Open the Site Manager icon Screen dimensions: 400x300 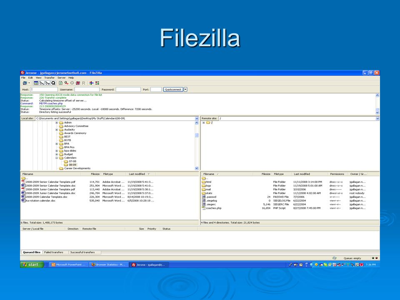(x=25, y=83)
